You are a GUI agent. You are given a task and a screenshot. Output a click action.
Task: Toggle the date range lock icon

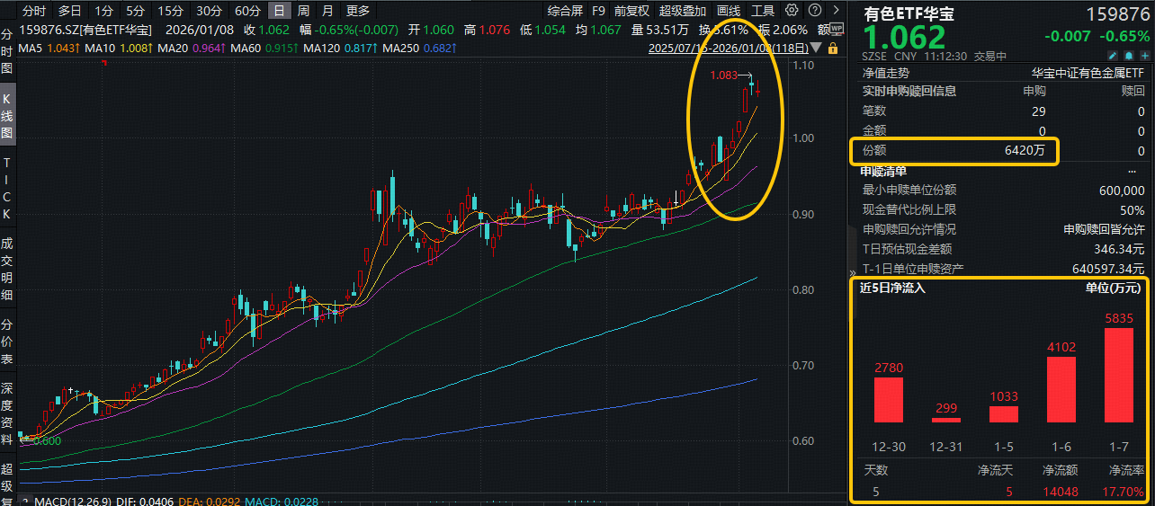click(832, 48)
